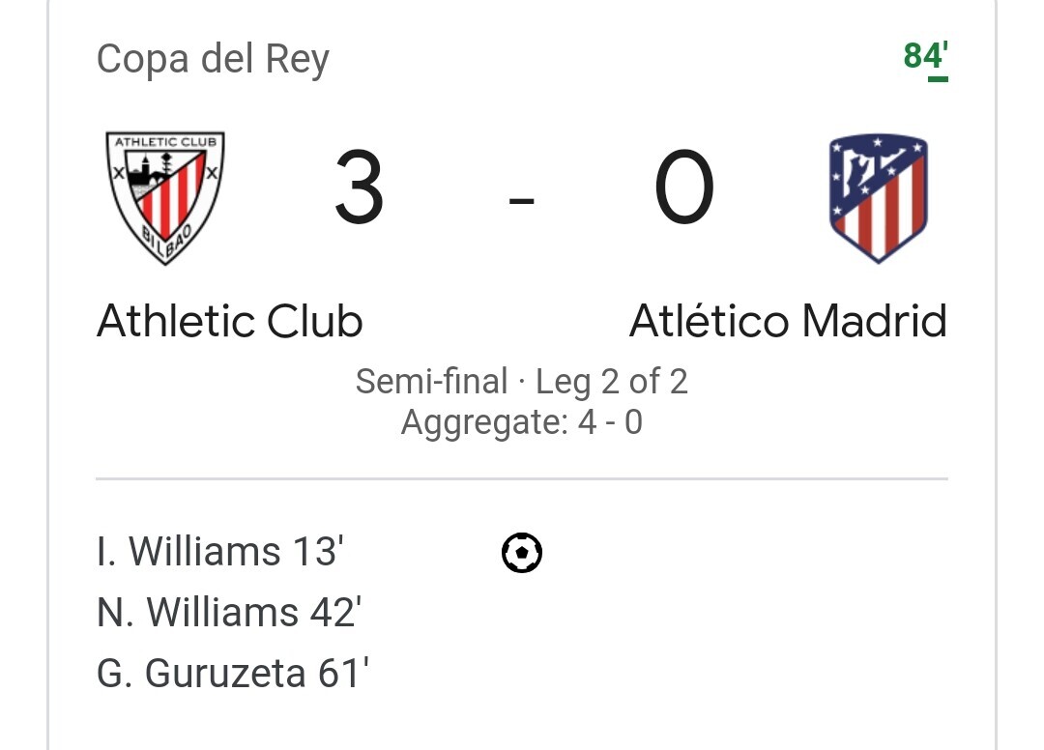Click the soccer ball goal icon
Viewport: 1044px width, 750px height.
click(522, 552)
